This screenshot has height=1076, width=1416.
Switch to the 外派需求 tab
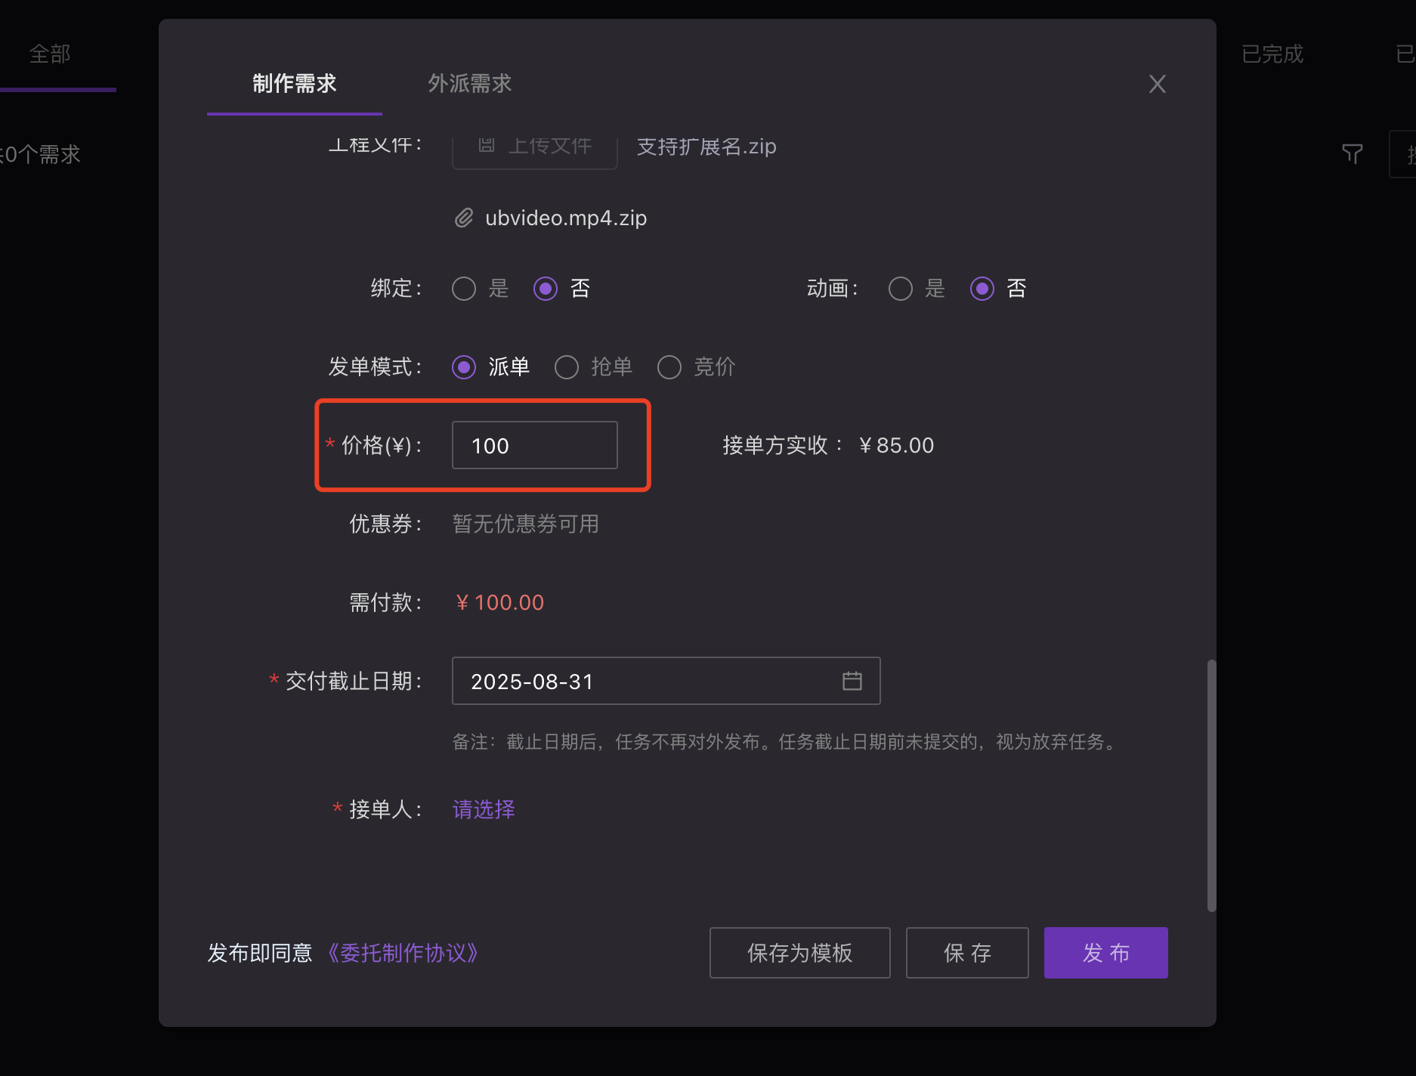pos(469,83)
